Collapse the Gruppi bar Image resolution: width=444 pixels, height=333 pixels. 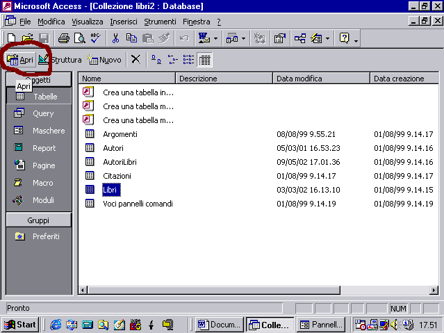click(39, 220)
